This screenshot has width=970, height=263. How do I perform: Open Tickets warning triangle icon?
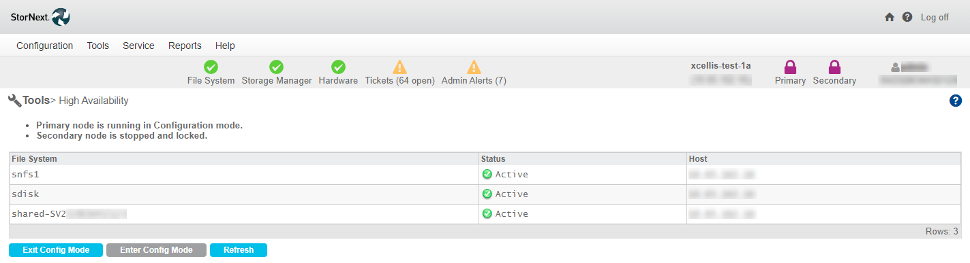[399, 67]
